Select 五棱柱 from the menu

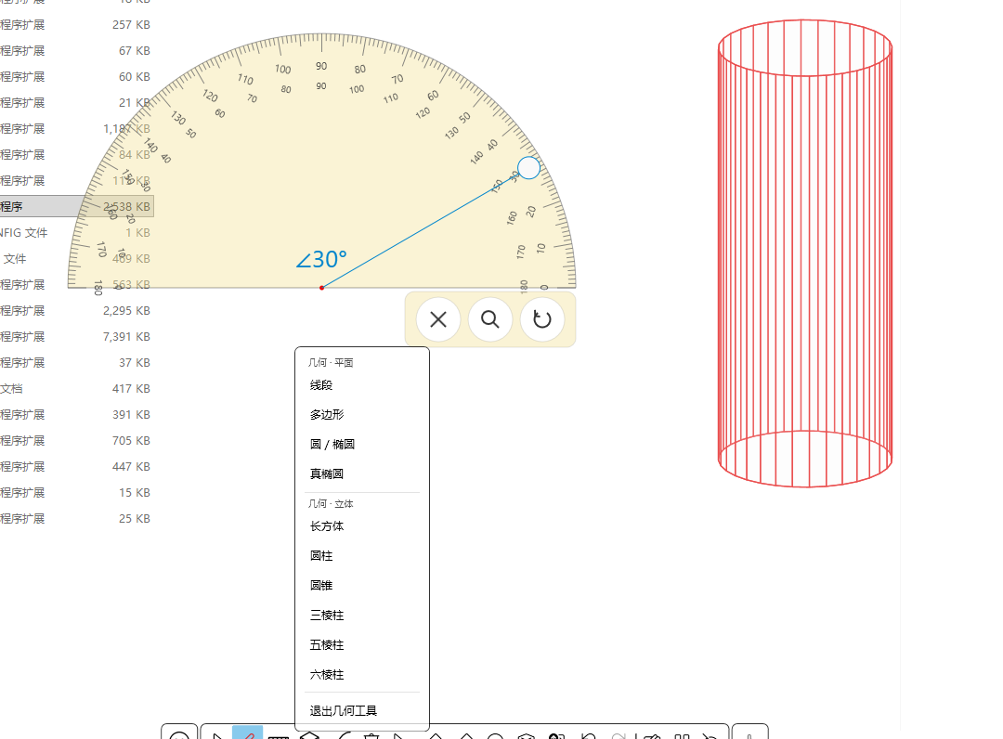[x=362, y=645]
